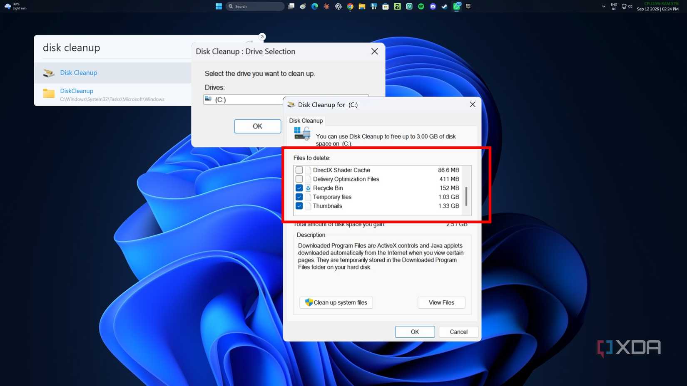Viewport: 687px width, 386px height.
Task: Click the '411 MB' size value
Action: click(449, 179)
